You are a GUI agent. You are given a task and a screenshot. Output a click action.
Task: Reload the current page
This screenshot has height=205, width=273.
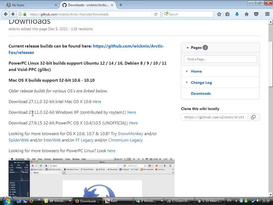[x=156, y=14]
